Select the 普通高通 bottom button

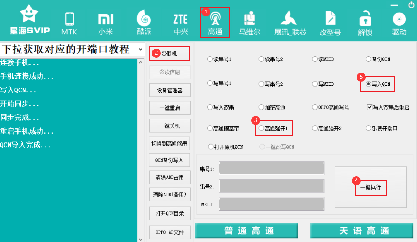(246, 231)
